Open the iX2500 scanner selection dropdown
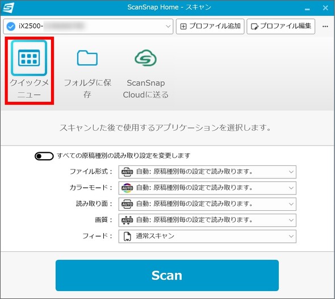 [88, 26]
